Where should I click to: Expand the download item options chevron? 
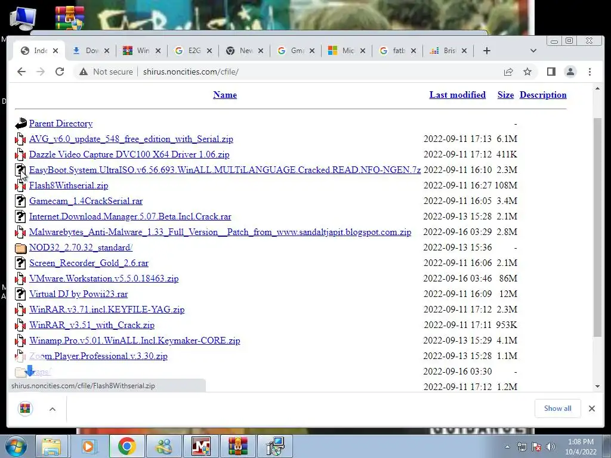pyautogui.click(x=53, y=409)
